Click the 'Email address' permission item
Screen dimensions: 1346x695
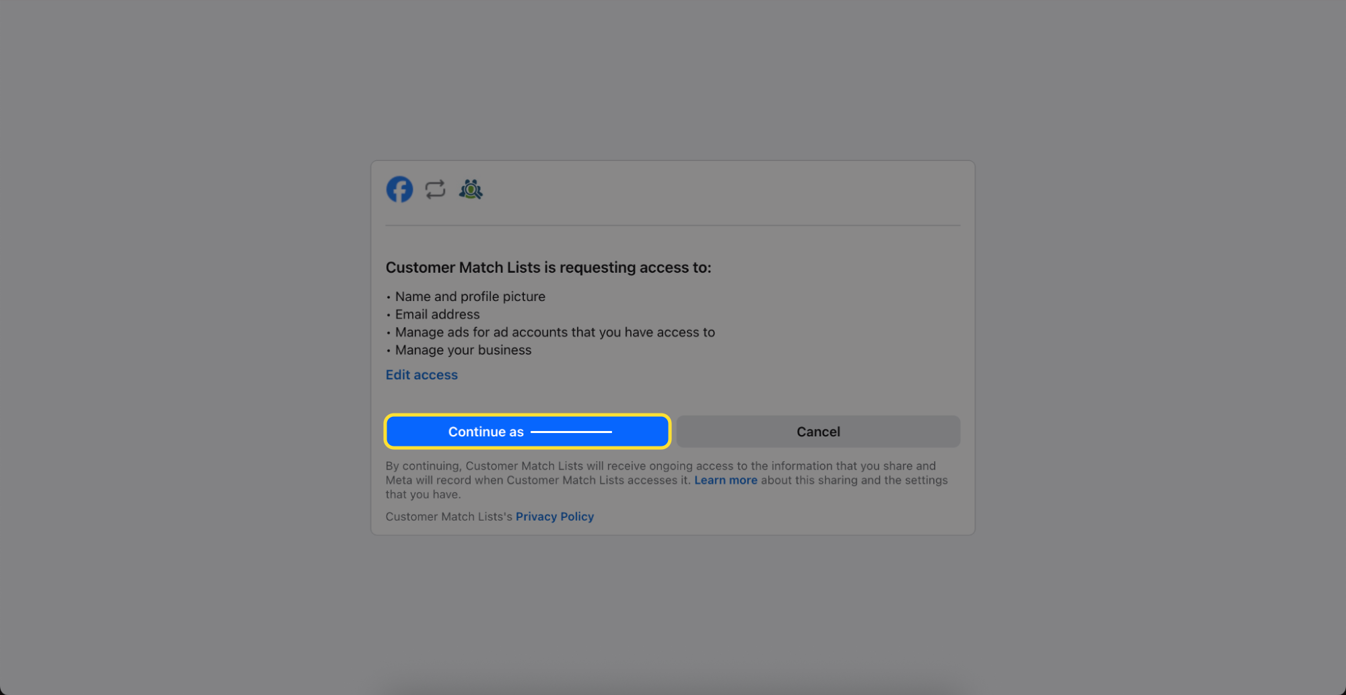[437, 315]
